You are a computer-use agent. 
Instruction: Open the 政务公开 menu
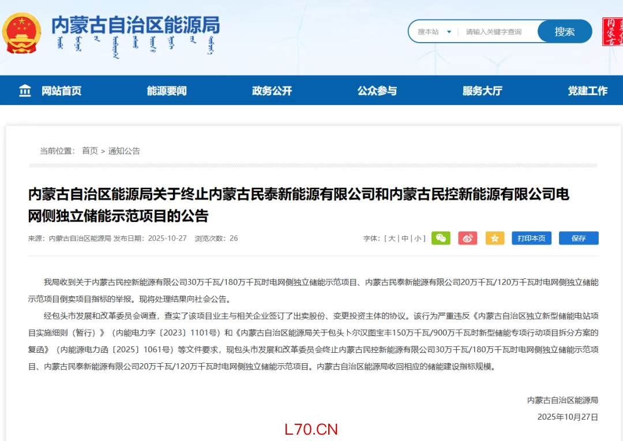(272, 91)
